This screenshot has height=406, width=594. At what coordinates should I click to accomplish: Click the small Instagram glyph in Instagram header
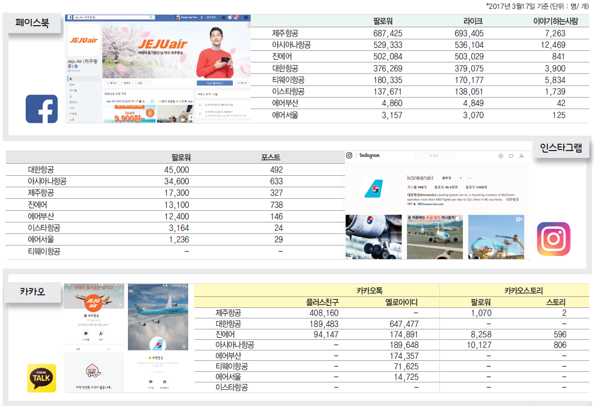pos(349,155)
